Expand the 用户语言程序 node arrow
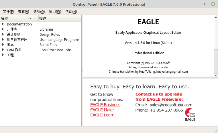 click(x=3, y=39)
